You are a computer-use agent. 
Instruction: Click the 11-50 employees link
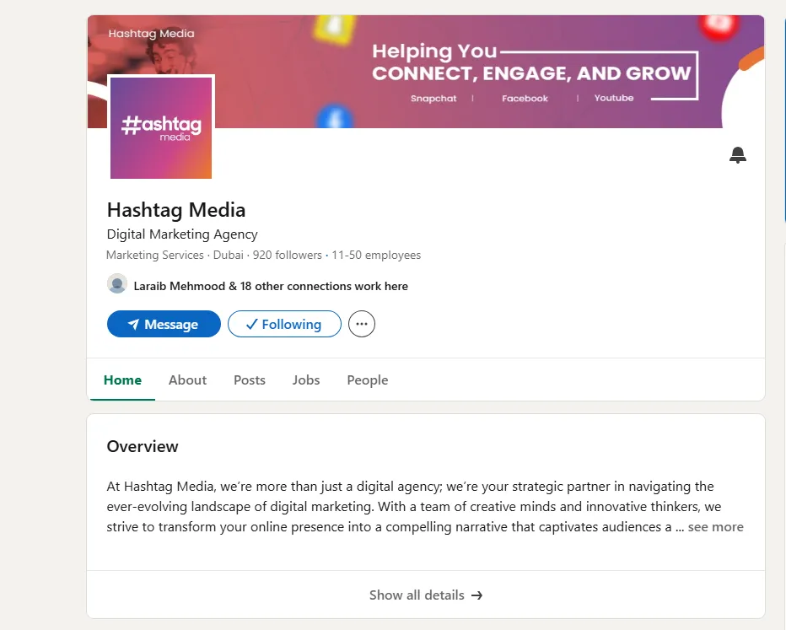(376, 255)
